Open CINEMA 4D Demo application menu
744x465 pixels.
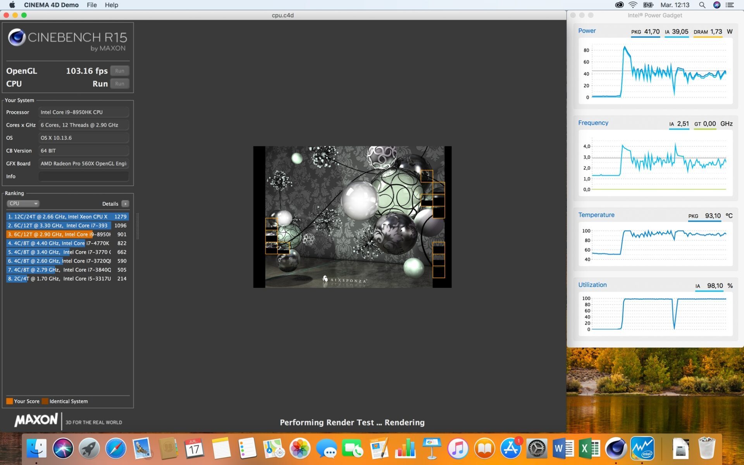51,5
